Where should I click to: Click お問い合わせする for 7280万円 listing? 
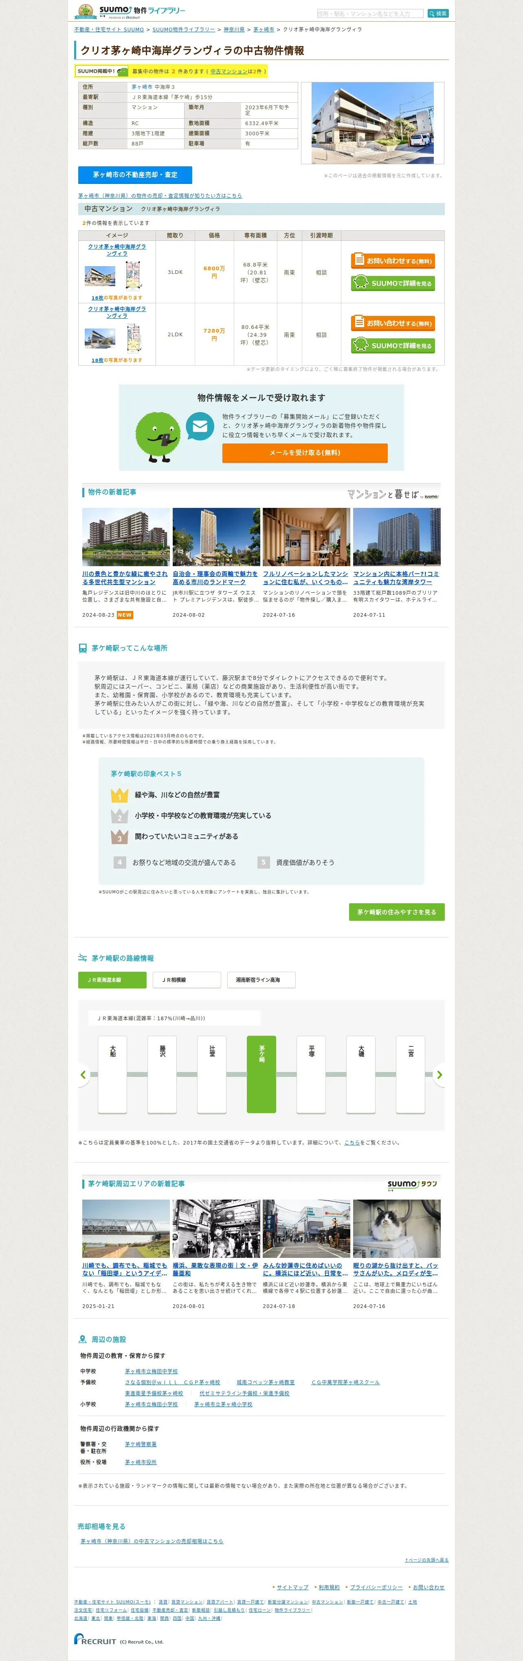tap(393, 322)
